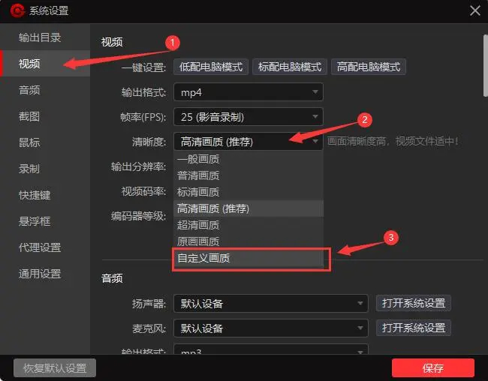Pick 高清画质 (推荐) in the list

tap(249, 208)
